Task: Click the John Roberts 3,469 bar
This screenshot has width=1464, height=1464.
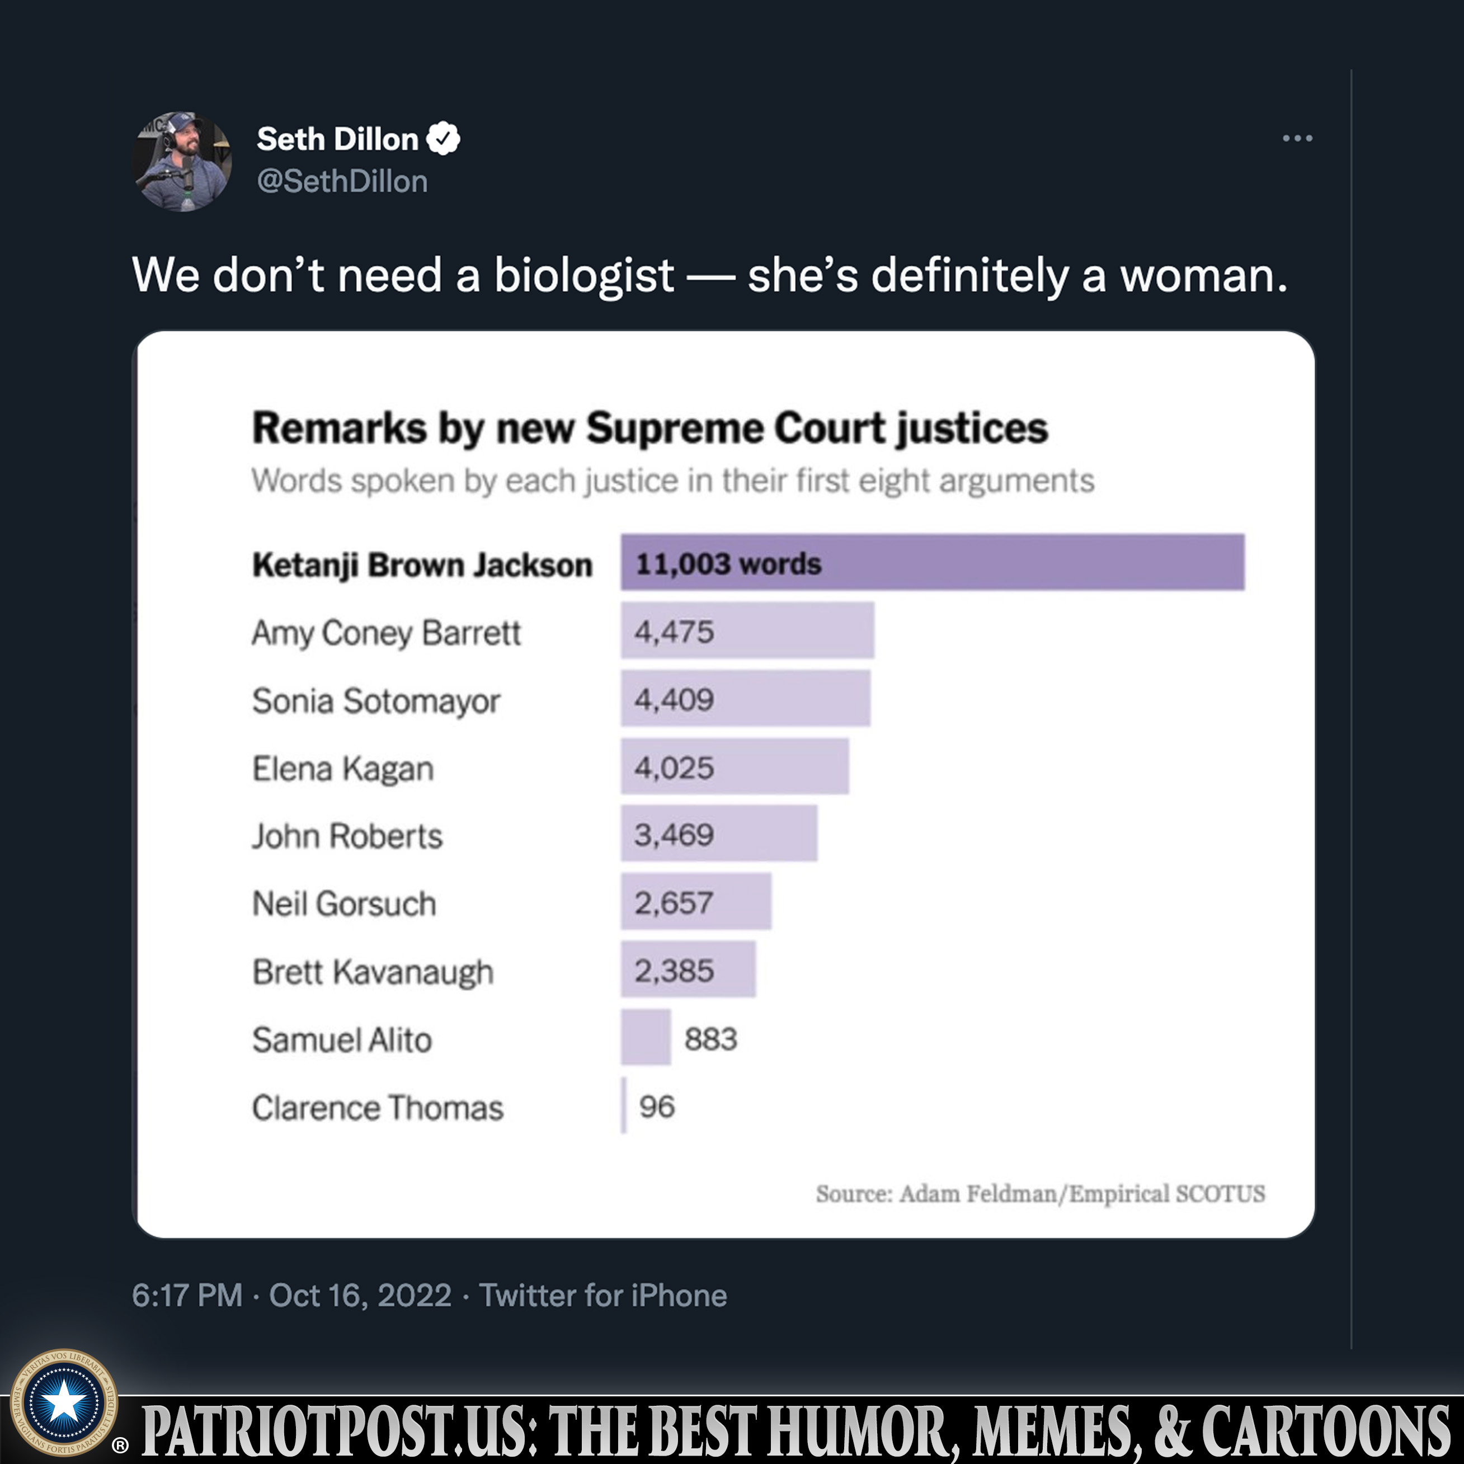Action: (x=719, y=834)
